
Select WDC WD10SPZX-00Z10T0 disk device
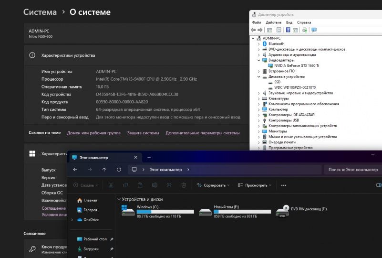pos(295,87)
